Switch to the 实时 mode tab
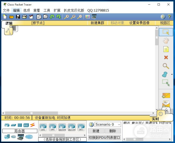The image size is (175, 143). pyautogui.click(x=155, y=119)
